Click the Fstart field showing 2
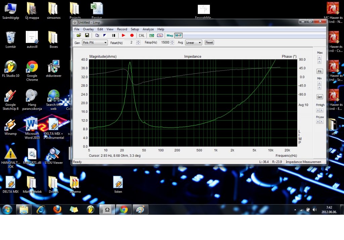This screenshot has height=240, width=344. coord(130,43)
